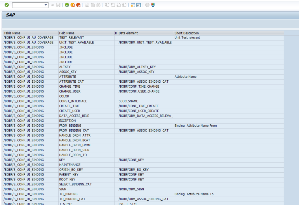
Task: Click the /BOBF/OBM_BO_KEY data element cell
Action: (146, 170)
